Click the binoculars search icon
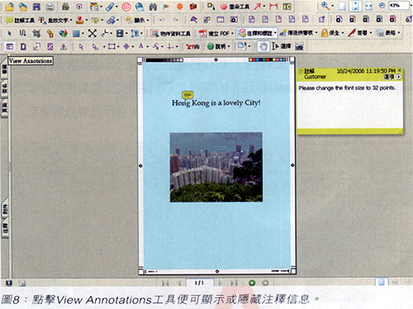Viewport: 413px width, 309px height. tap(153, 7)
